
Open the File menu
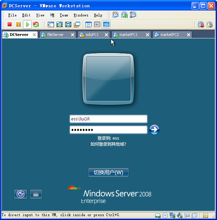click(12, 15)
